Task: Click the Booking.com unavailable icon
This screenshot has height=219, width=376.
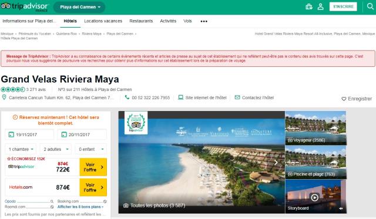Action: click(x=105, y=201)
